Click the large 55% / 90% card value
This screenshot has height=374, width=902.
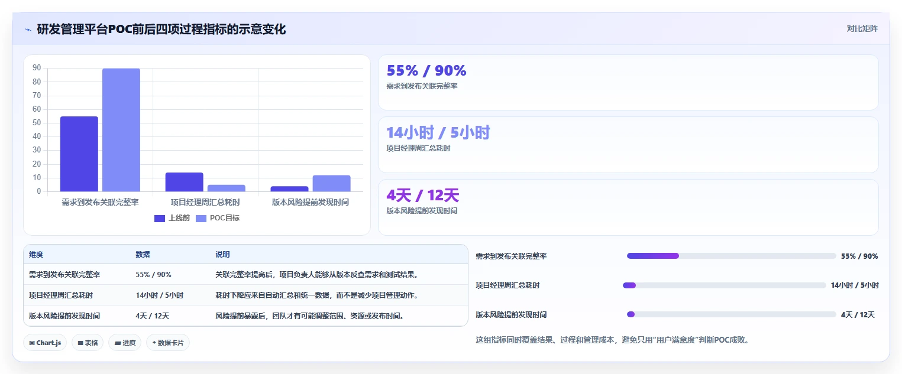(426, 70)
